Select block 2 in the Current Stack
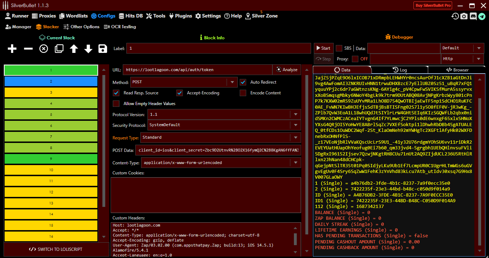This screenshot has height=258, width=489. click(50, 81)
